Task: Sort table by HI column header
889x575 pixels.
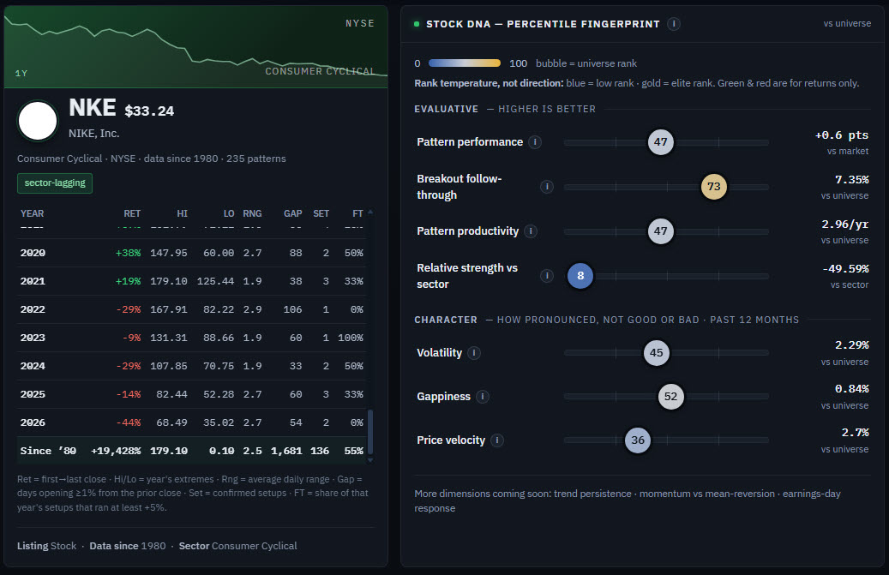Action: click(x=182, y=213)
